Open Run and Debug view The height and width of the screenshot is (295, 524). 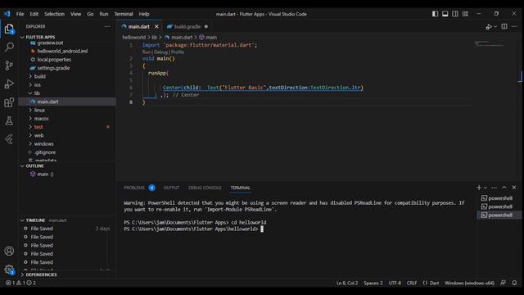(x=9, y=84)
